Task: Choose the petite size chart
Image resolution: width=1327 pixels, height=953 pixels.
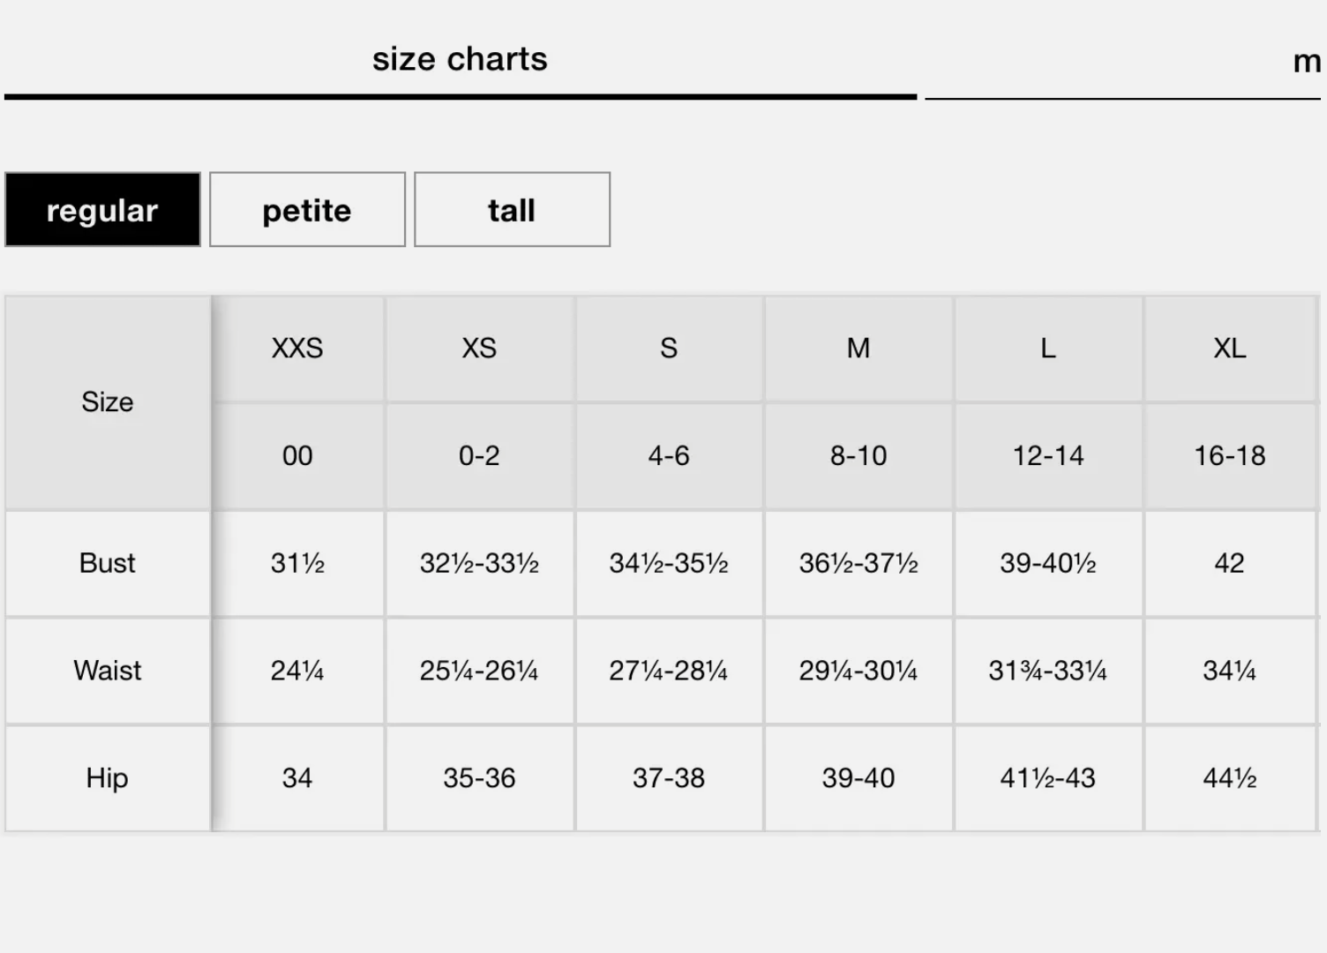Action: pos(307,210)
